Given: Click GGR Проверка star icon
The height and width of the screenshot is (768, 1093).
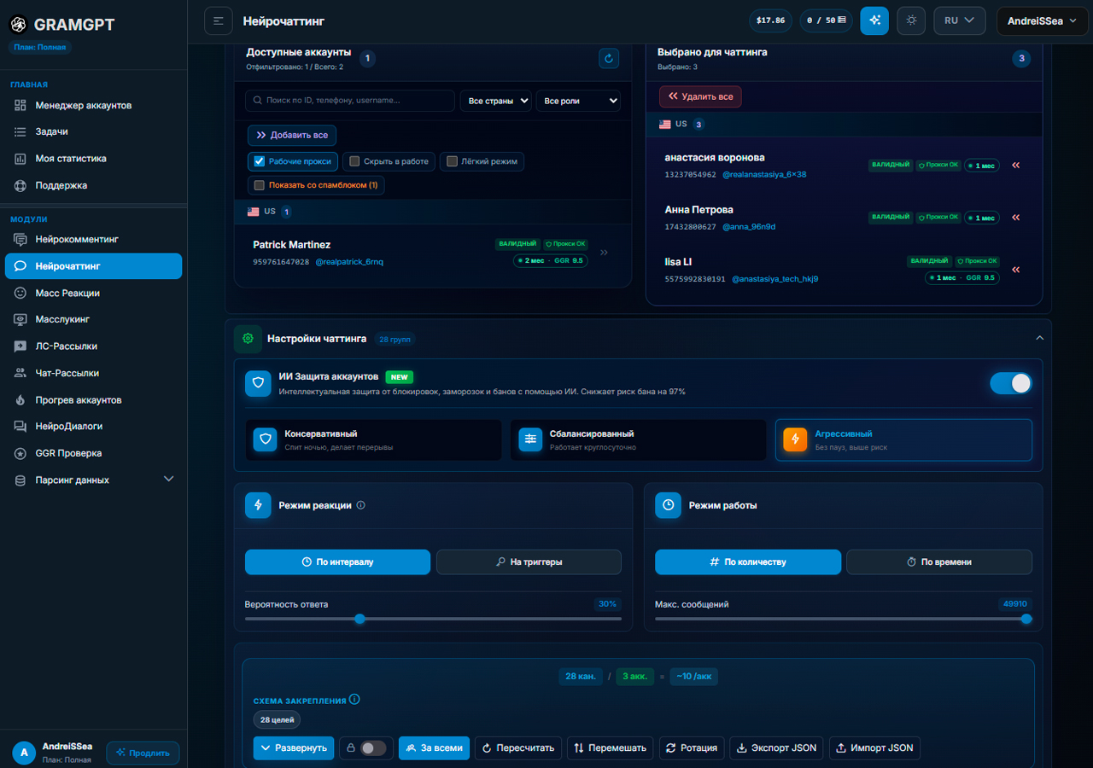Looking at the screenshot, I should 20,453.
